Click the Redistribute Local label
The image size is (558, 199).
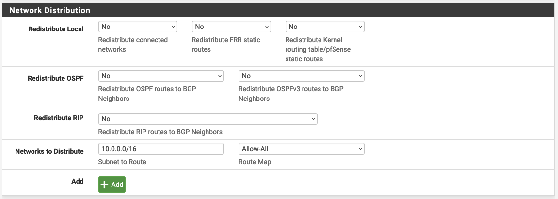56,29
